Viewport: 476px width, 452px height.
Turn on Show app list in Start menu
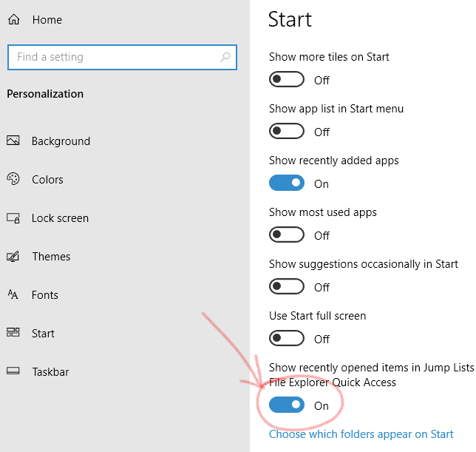pos(287,131)
